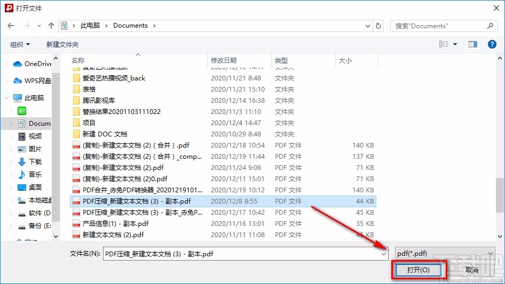Viewport: 505px width, 284px height.
Task: Click the search magnifier icon
Action: click(x=490, y=26)
